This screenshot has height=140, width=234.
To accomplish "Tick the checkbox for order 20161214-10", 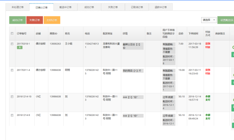I will coord(12,96).
